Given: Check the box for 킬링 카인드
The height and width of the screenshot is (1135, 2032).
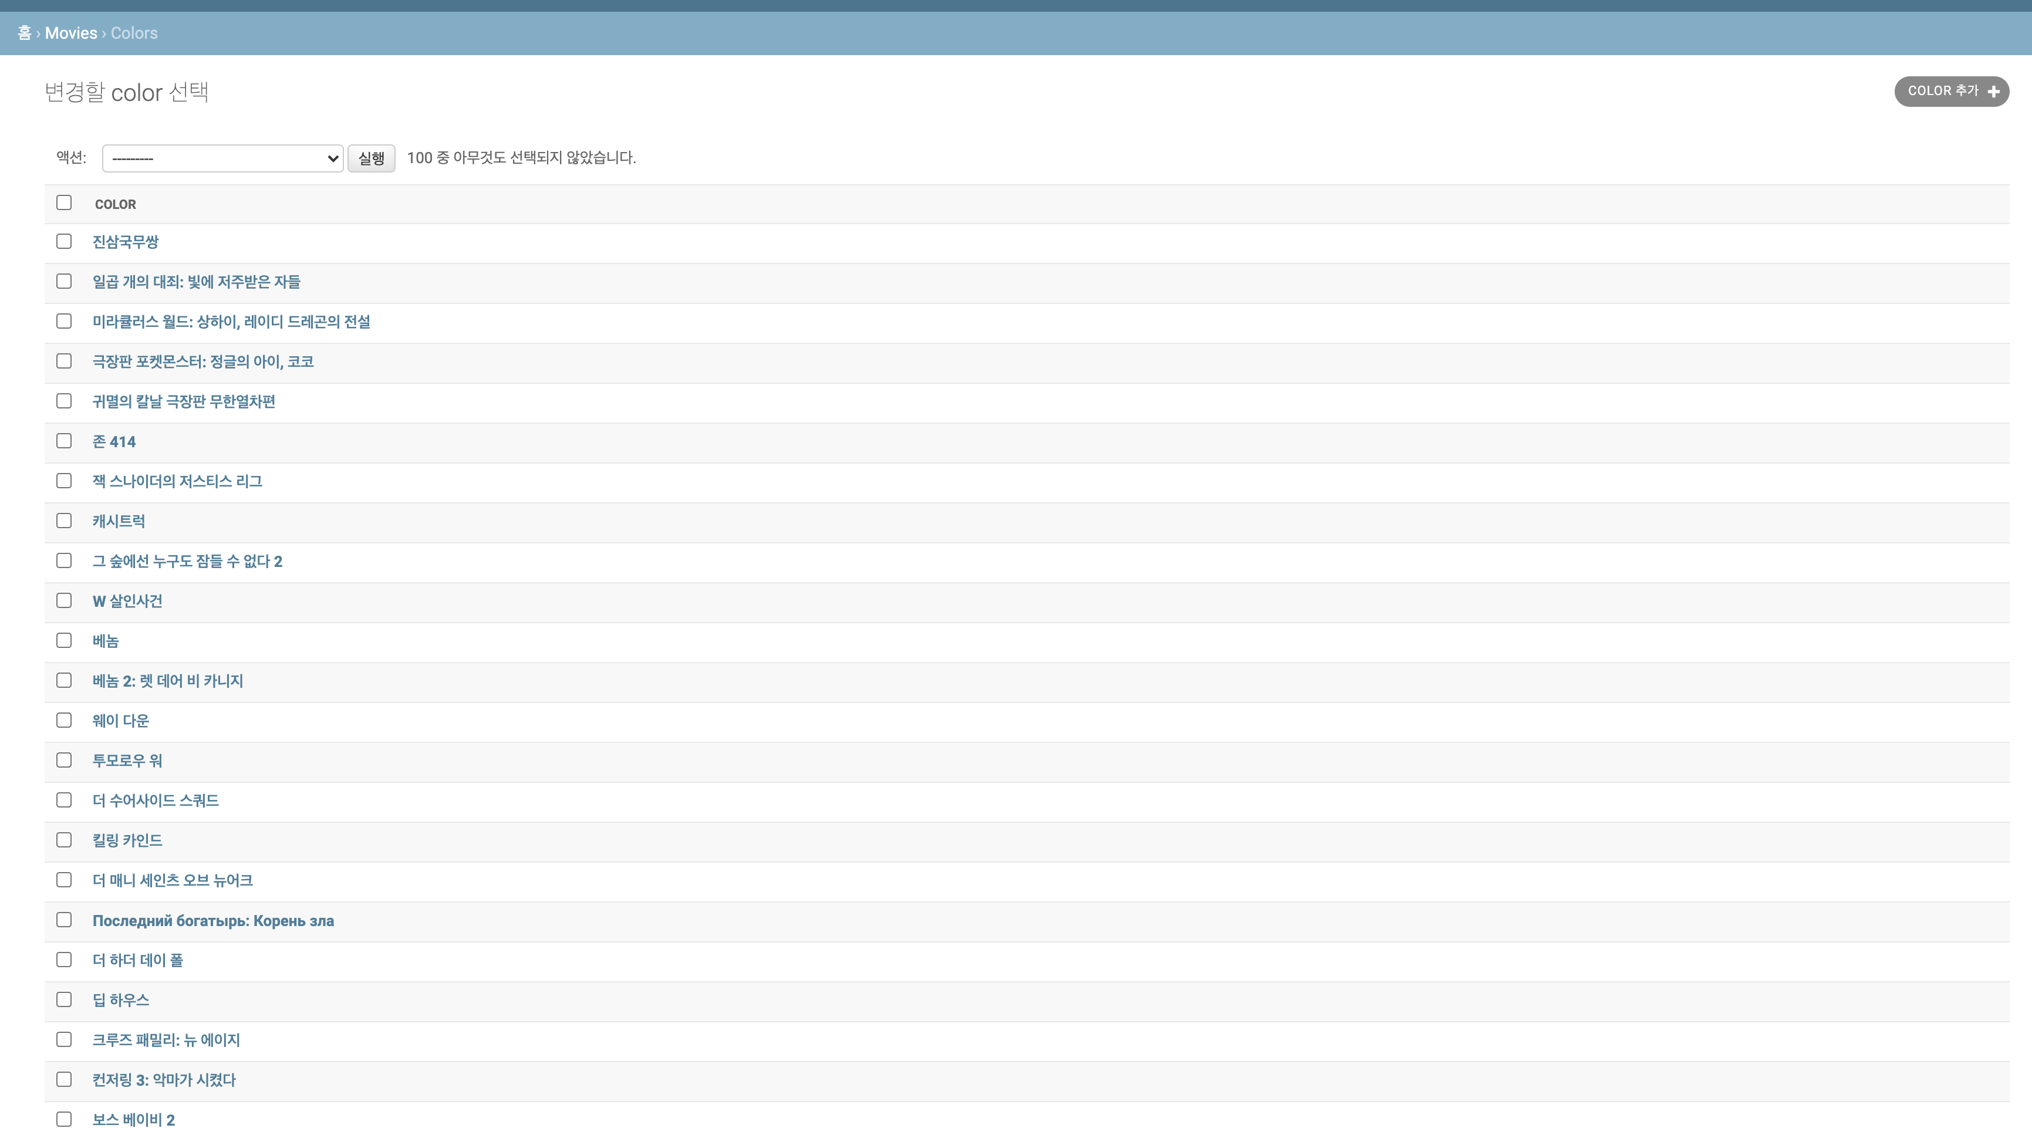Looking at the screenshot, I should tap(64, 840).
